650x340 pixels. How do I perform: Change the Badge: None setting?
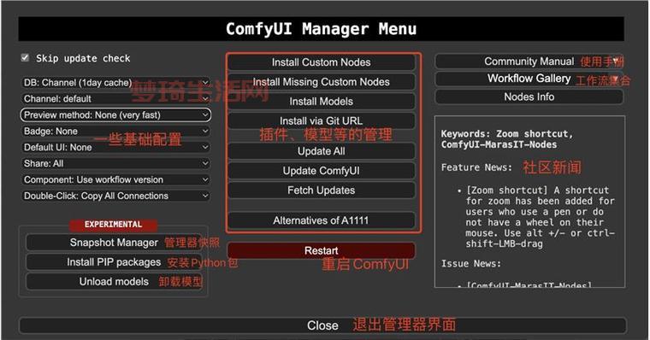115,131
